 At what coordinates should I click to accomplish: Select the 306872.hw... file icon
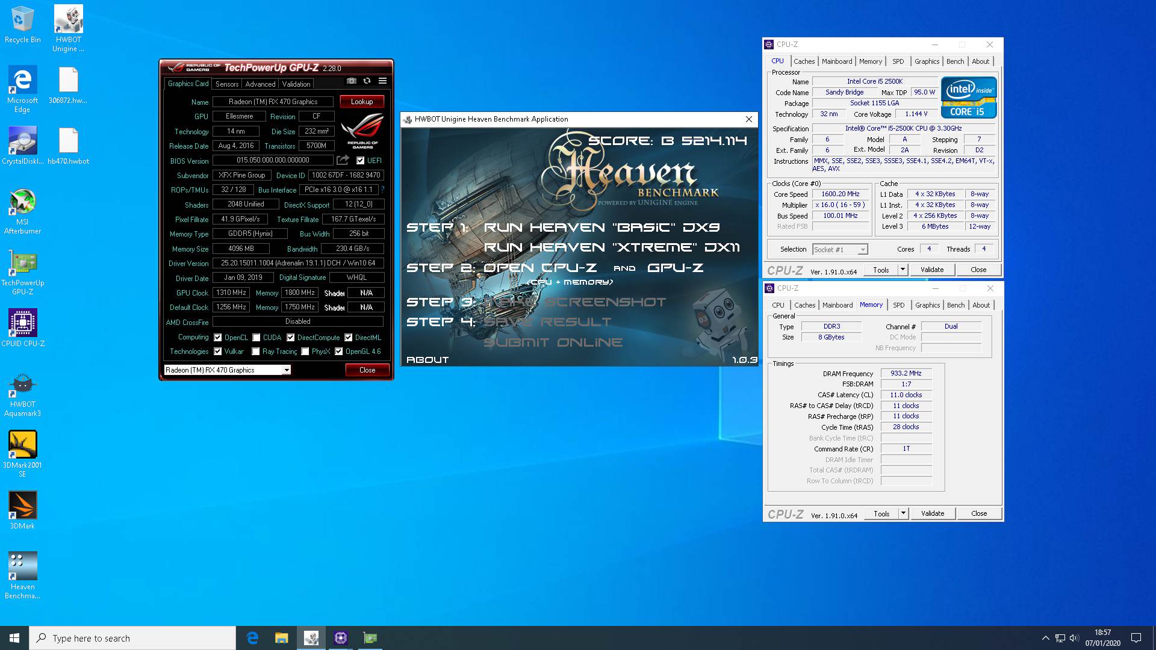pos(68,85)
